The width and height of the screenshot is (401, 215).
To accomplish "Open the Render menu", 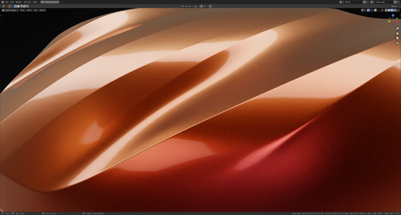I will [x=19, y=2].
